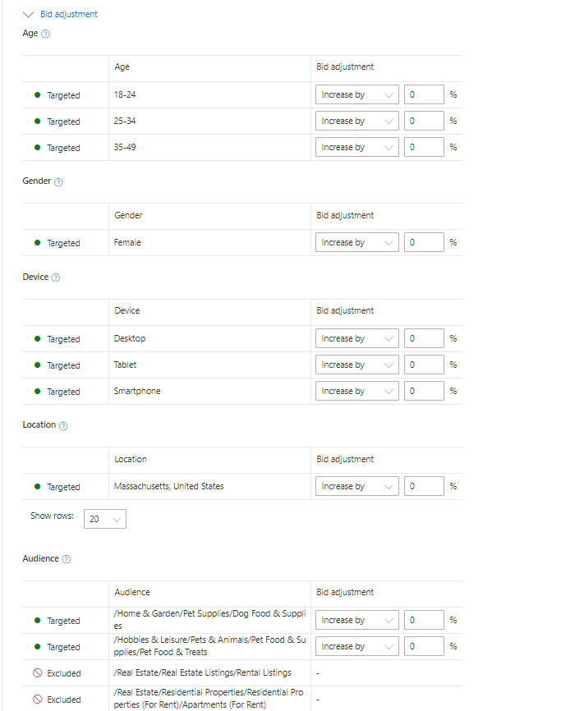The height and width of the screenshot is (711, 561).
Task: Click the Massachusetts bid percent input
Action: pos(424,487)
